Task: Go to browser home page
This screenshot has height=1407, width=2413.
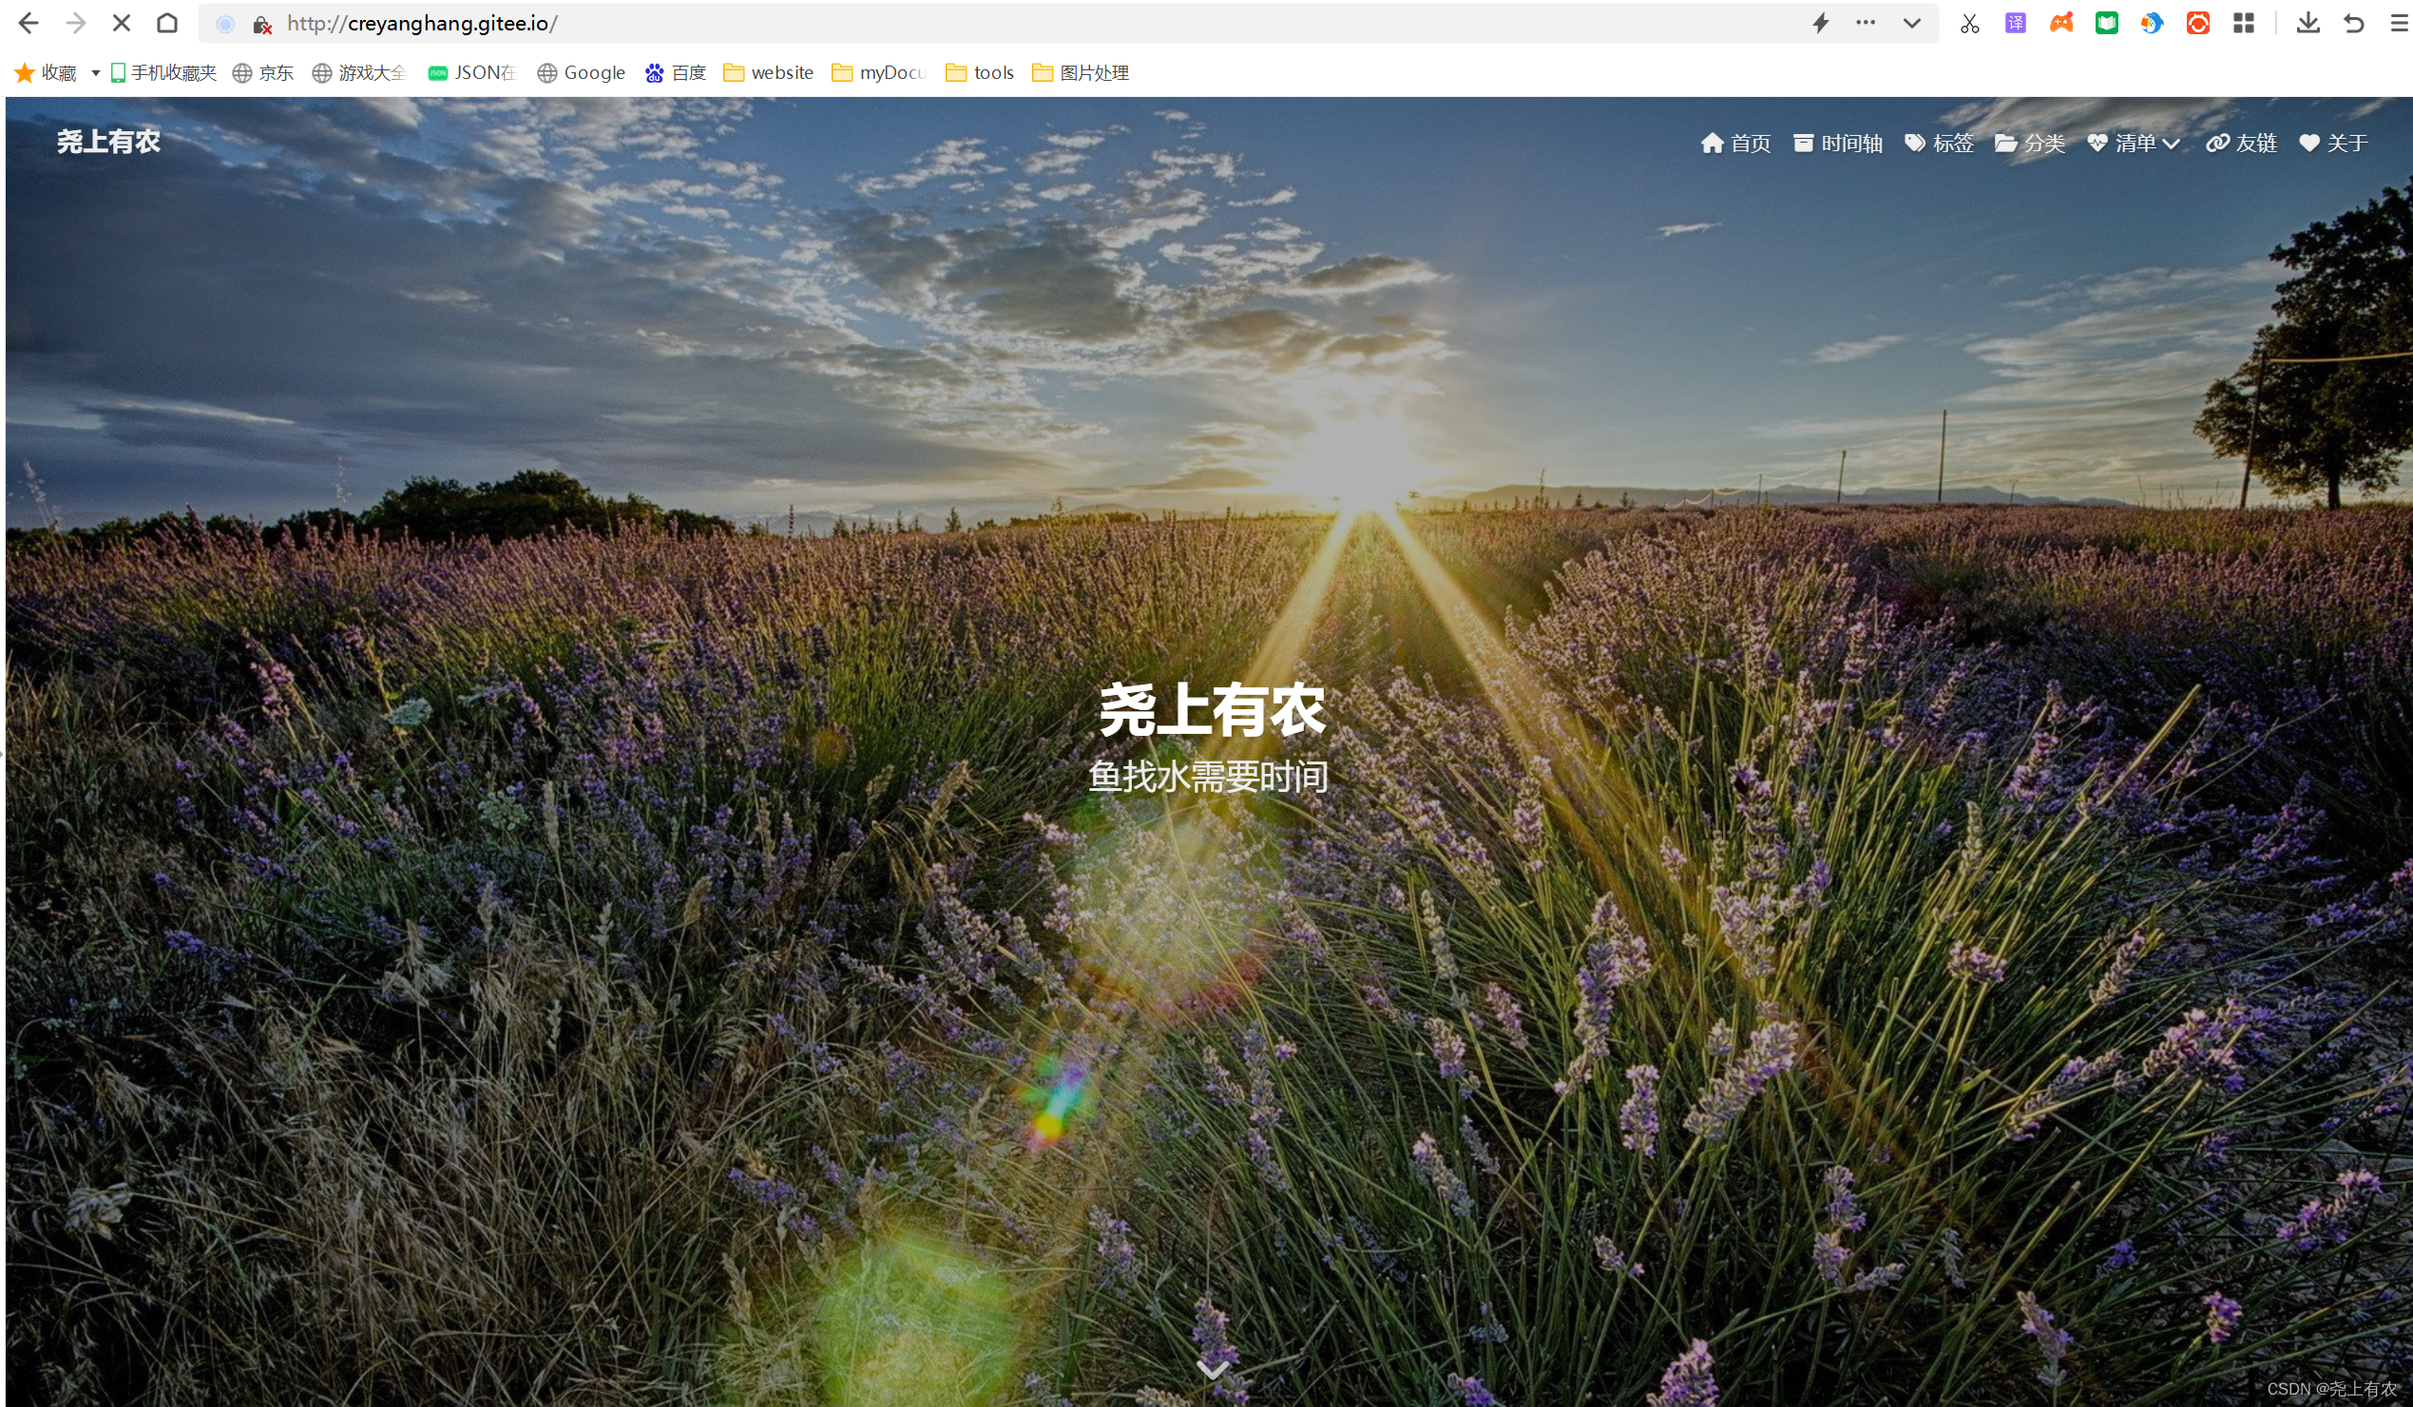Action: tap(167, 24)
